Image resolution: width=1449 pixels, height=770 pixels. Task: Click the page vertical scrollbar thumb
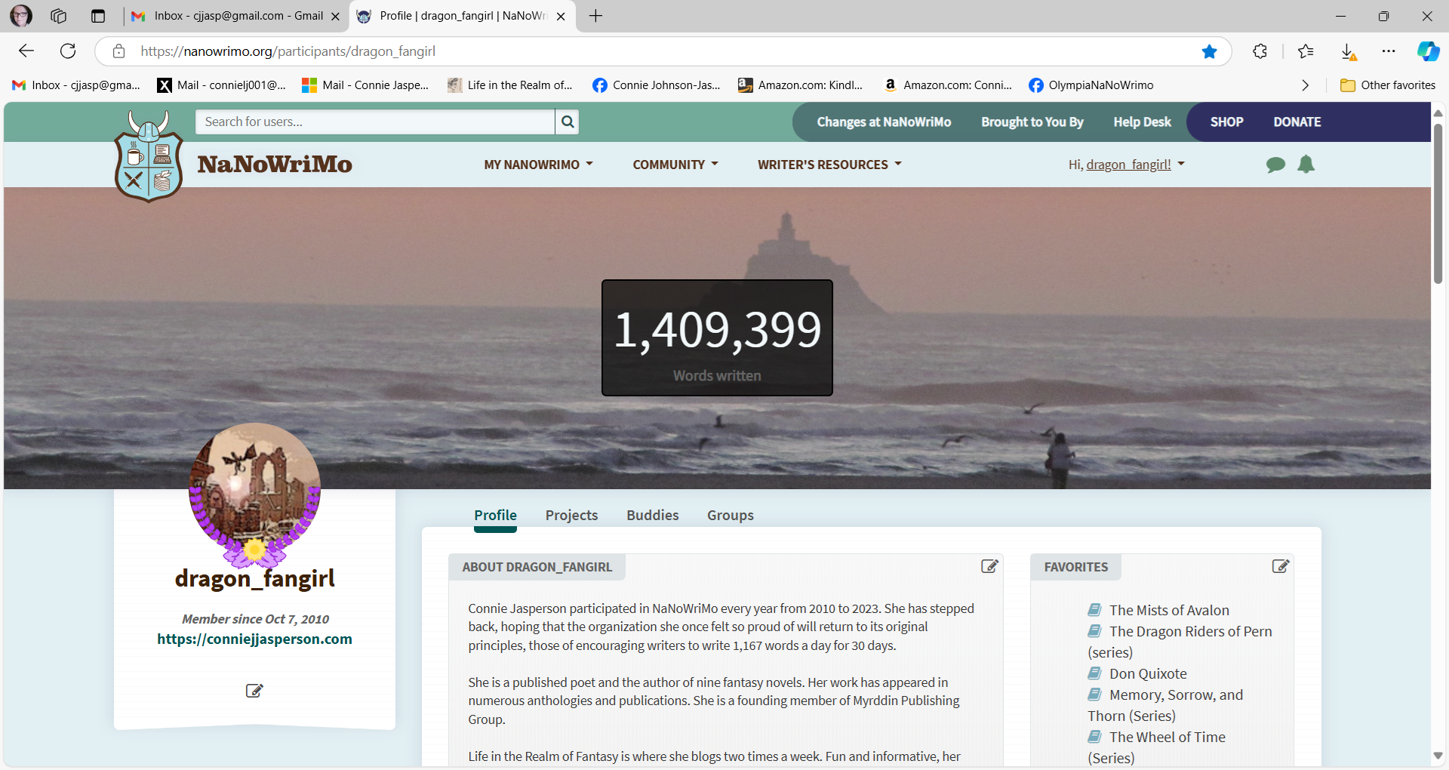click(1438, 204)
